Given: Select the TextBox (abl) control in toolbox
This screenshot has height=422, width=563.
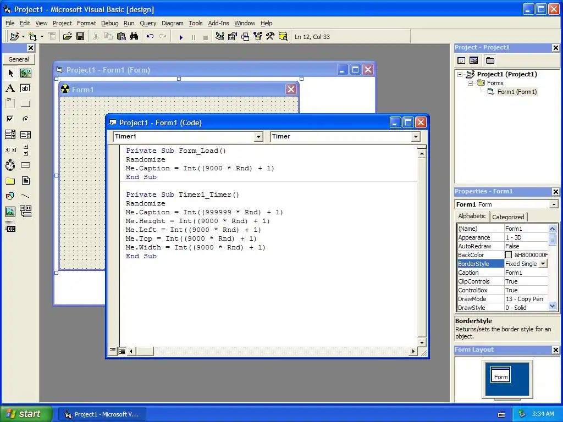Looking at the screenshot, I should click(25, 88).
